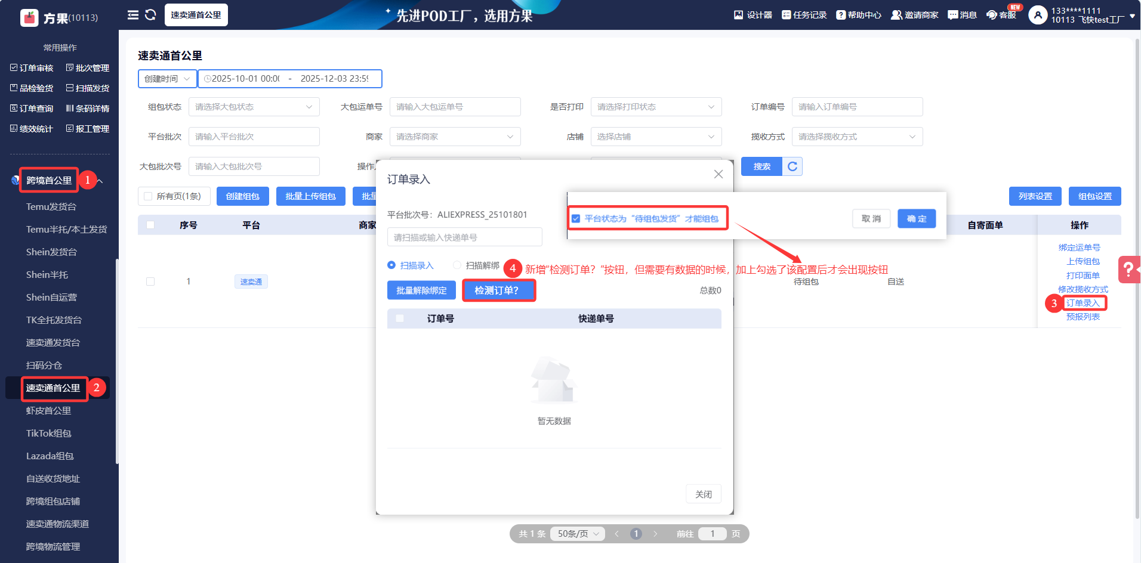This screenshot has height=563, width=1141.
Task: Click 邀请商家 invite merchant
Action: click(x=915, y=15)
